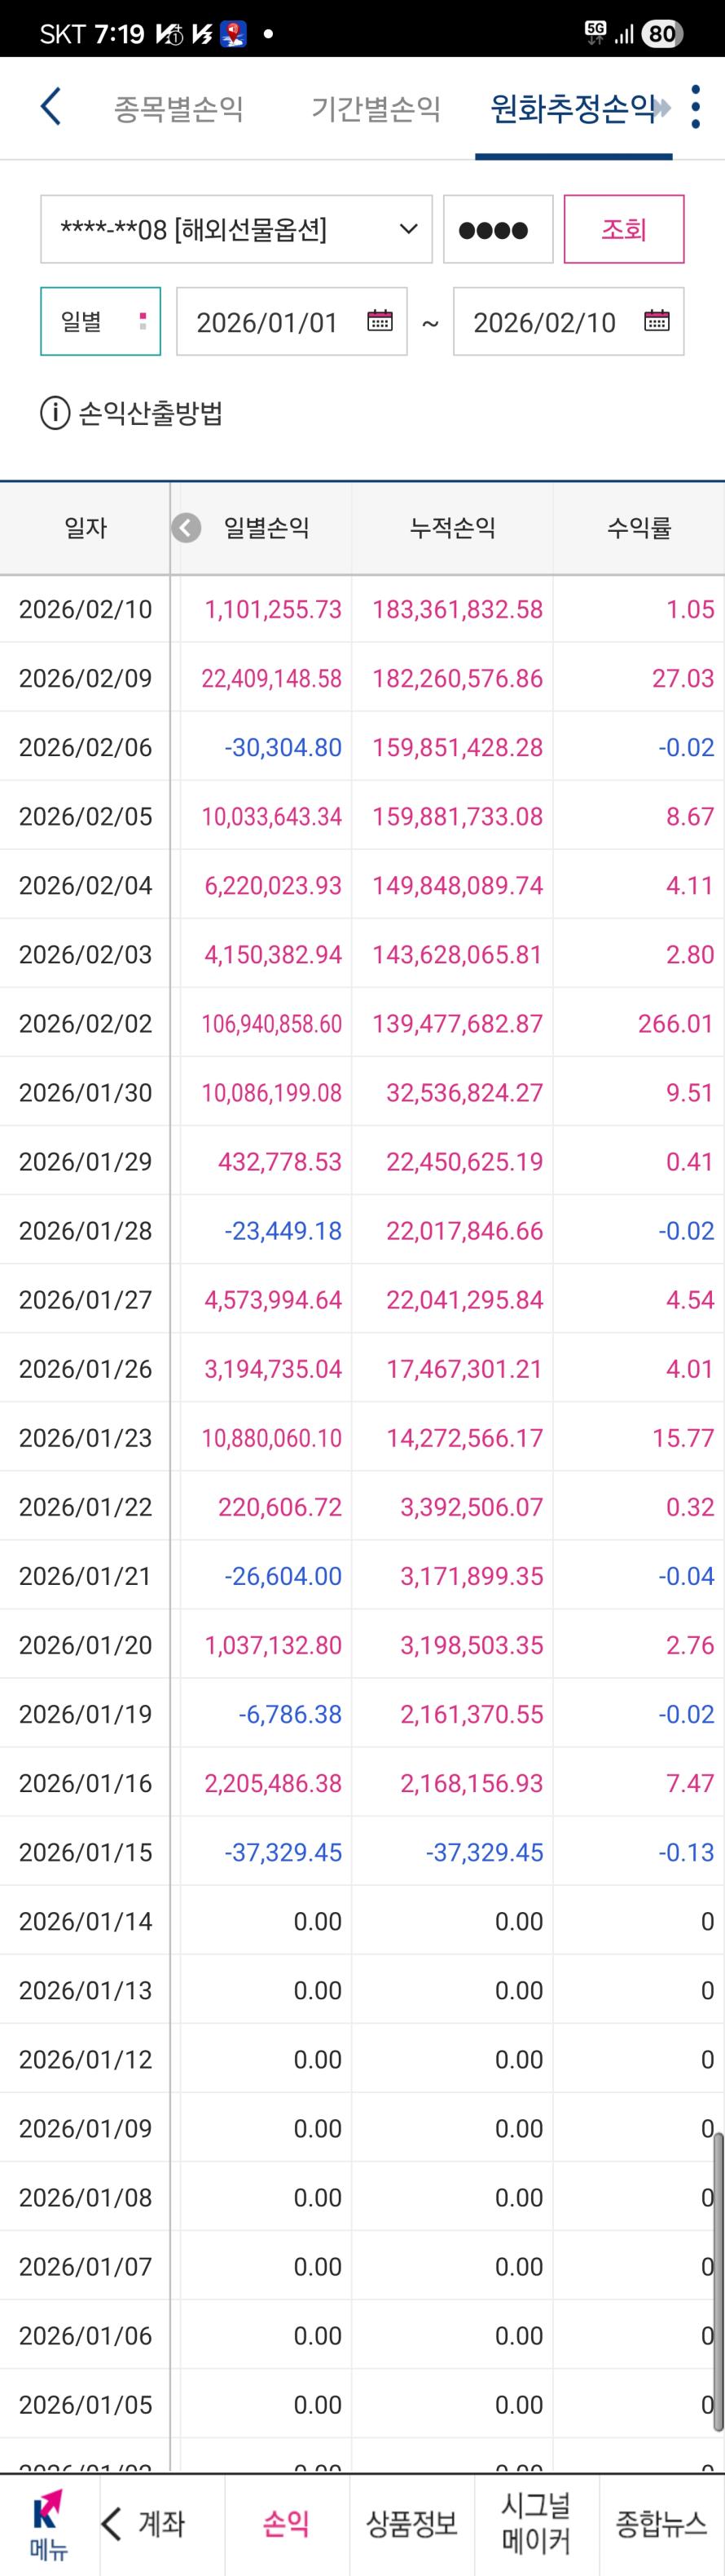Tap the 손익산출방법 info icon
Viewport: 725px width, 2576px height.
click(x=55, y=412)
